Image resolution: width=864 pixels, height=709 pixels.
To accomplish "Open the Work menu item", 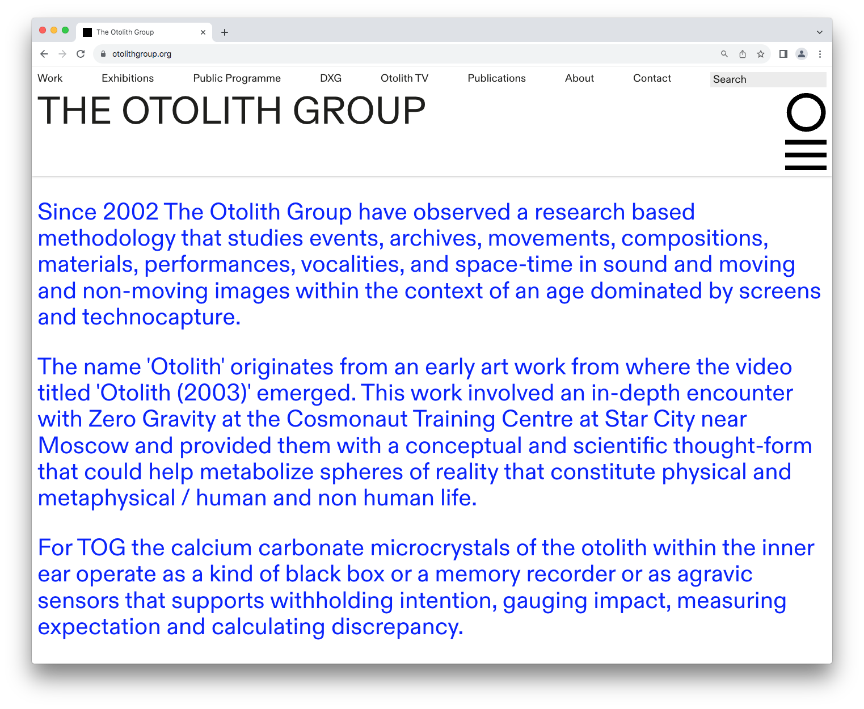I will tap(50, 78).
